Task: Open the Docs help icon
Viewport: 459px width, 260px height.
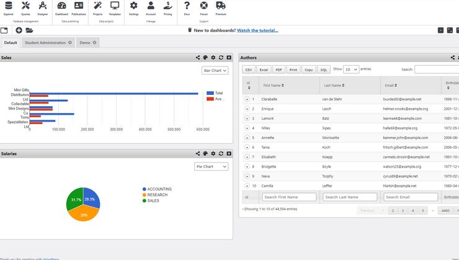Action: pos(187,8)
